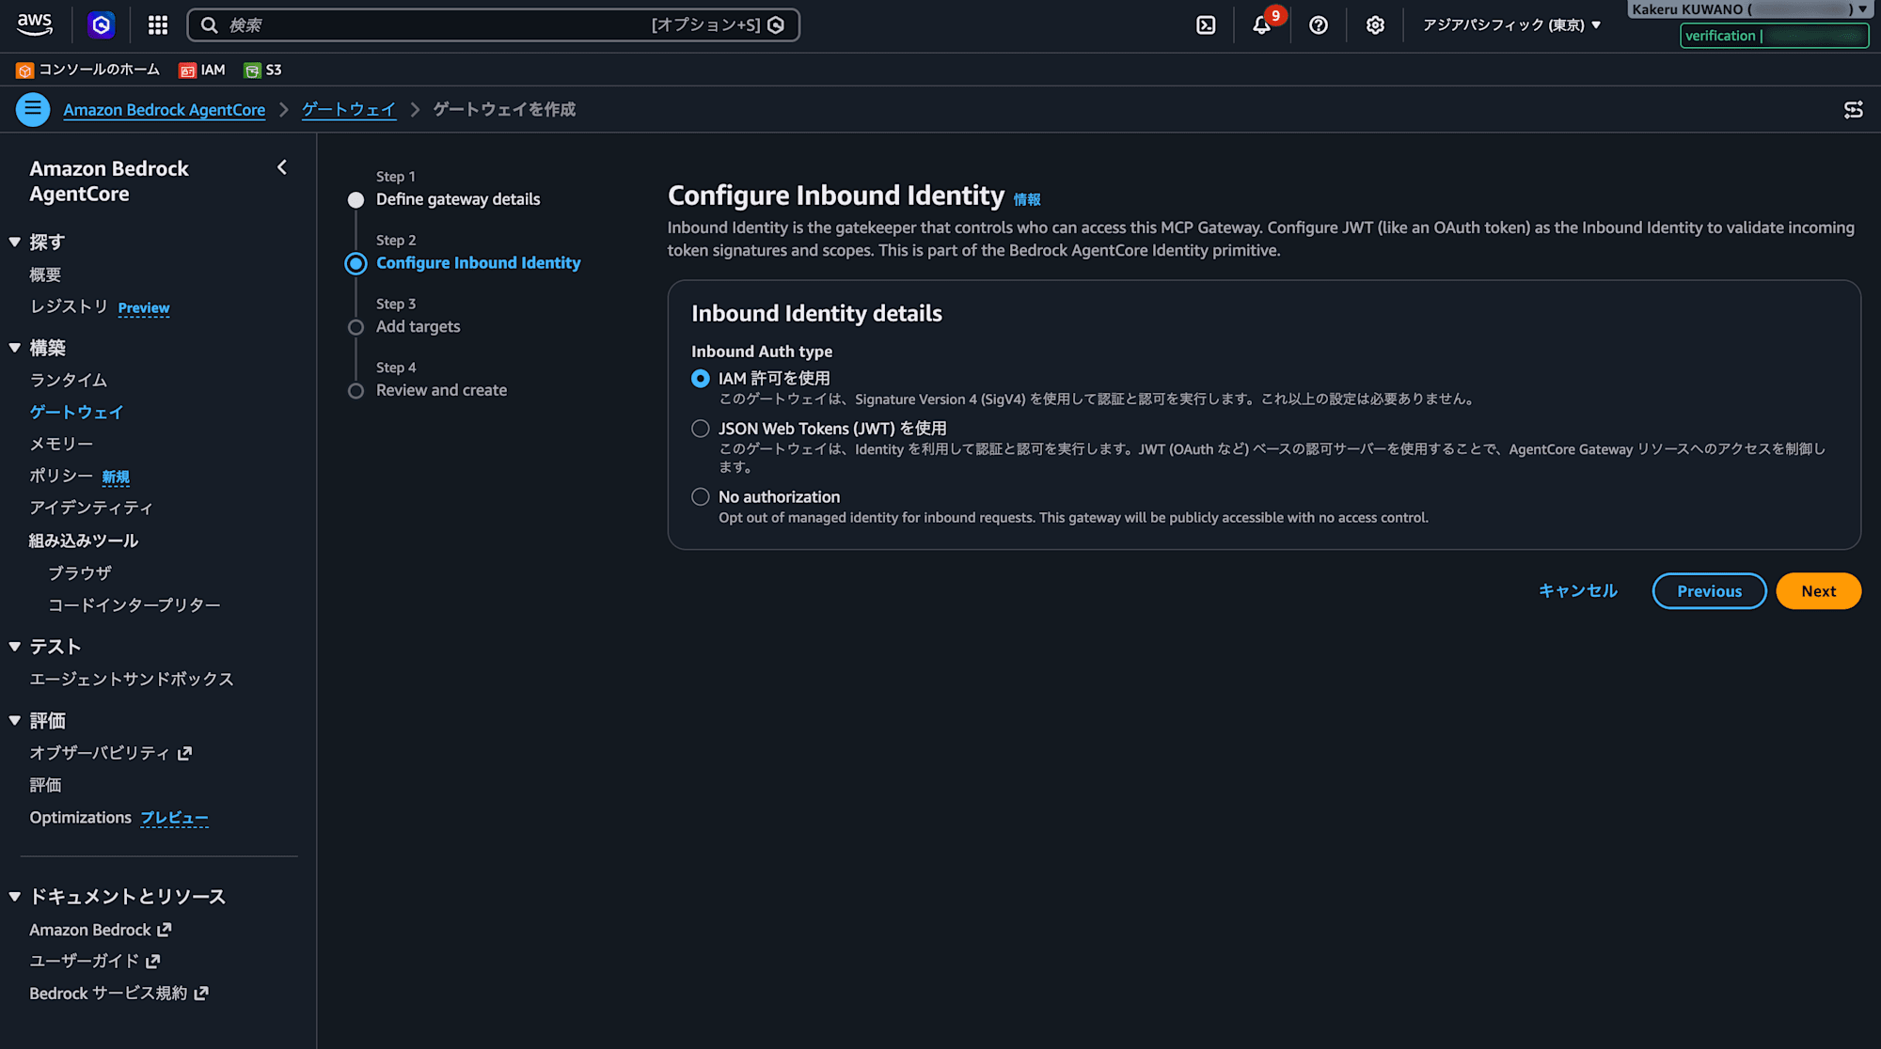Open the S3 service bookmark
Screen dimensions: 1881x1049
[262, 70]
